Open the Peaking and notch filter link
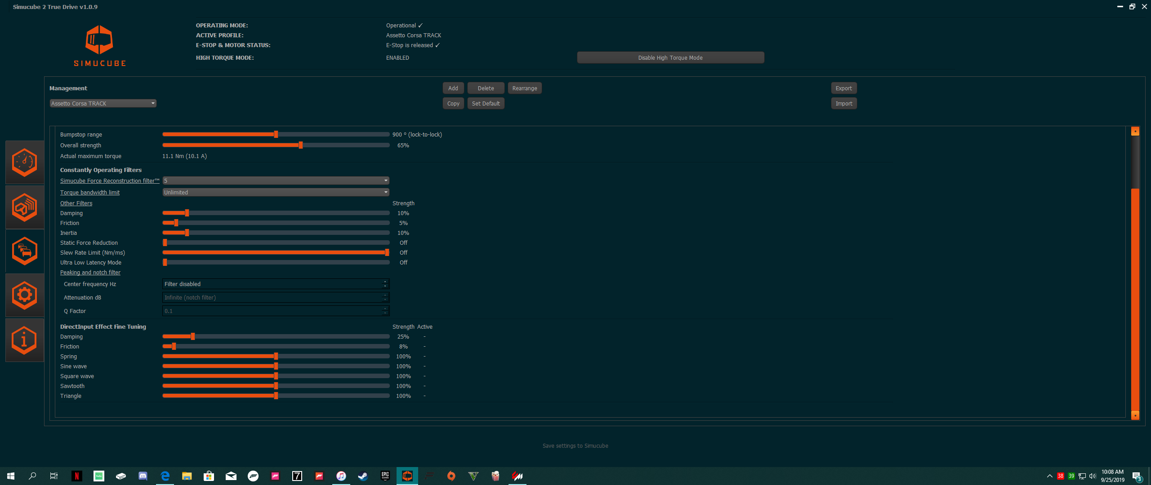This screenshot has height=485, width=1151. pyautogui.click(x=90, y=272)
